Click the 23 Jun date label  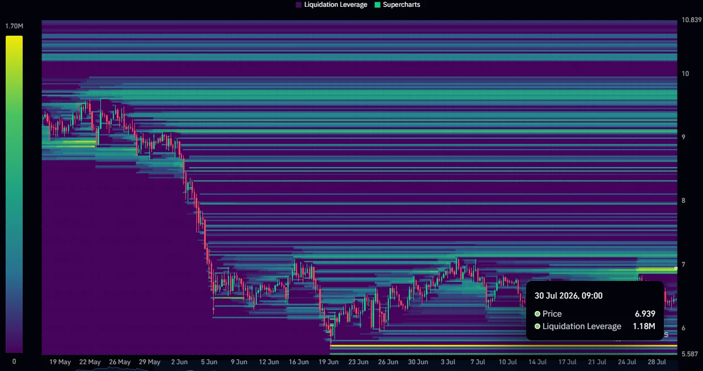pyautogui.click(x=358, y=361)
